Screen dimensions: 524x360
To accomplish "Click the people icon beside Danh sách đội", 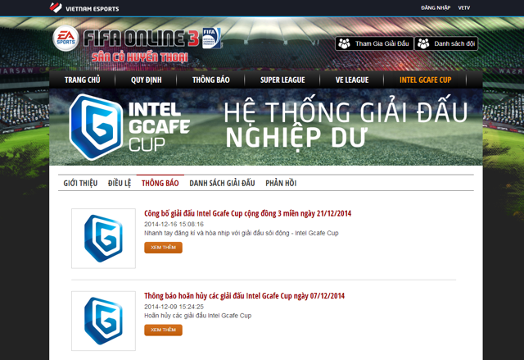I will tap(423, 43).
